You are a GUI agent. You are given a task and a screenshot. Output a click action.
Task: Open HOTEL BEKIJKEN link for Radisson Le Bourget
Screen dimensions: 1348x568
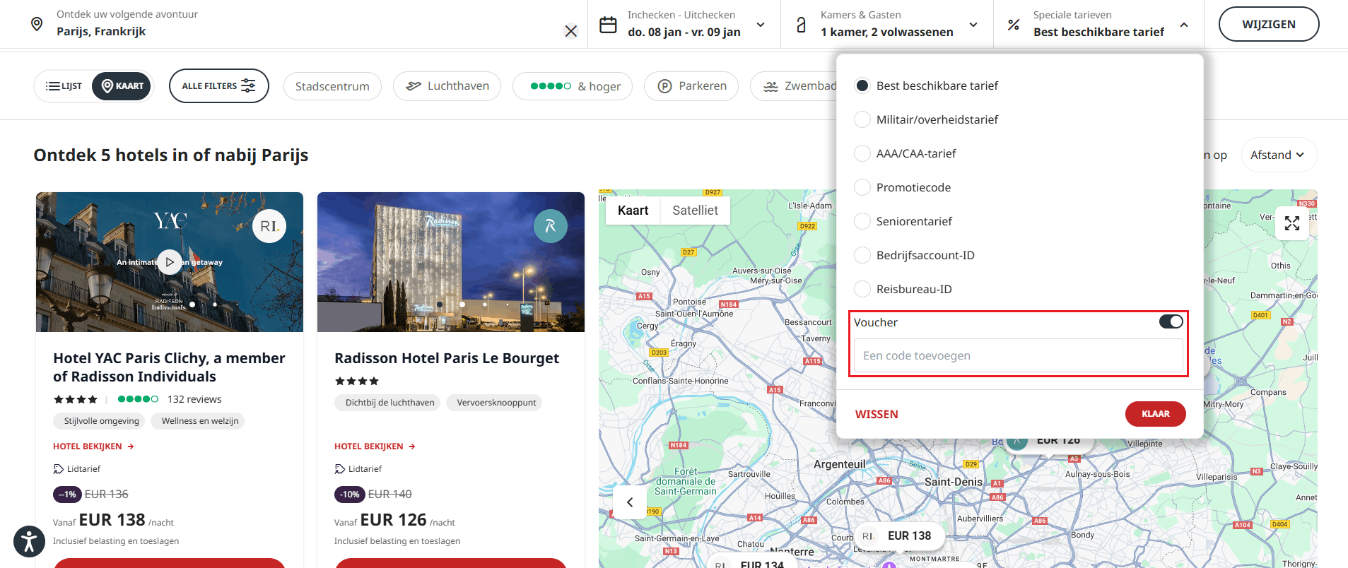pyautogui.click(x=375, y=446)
